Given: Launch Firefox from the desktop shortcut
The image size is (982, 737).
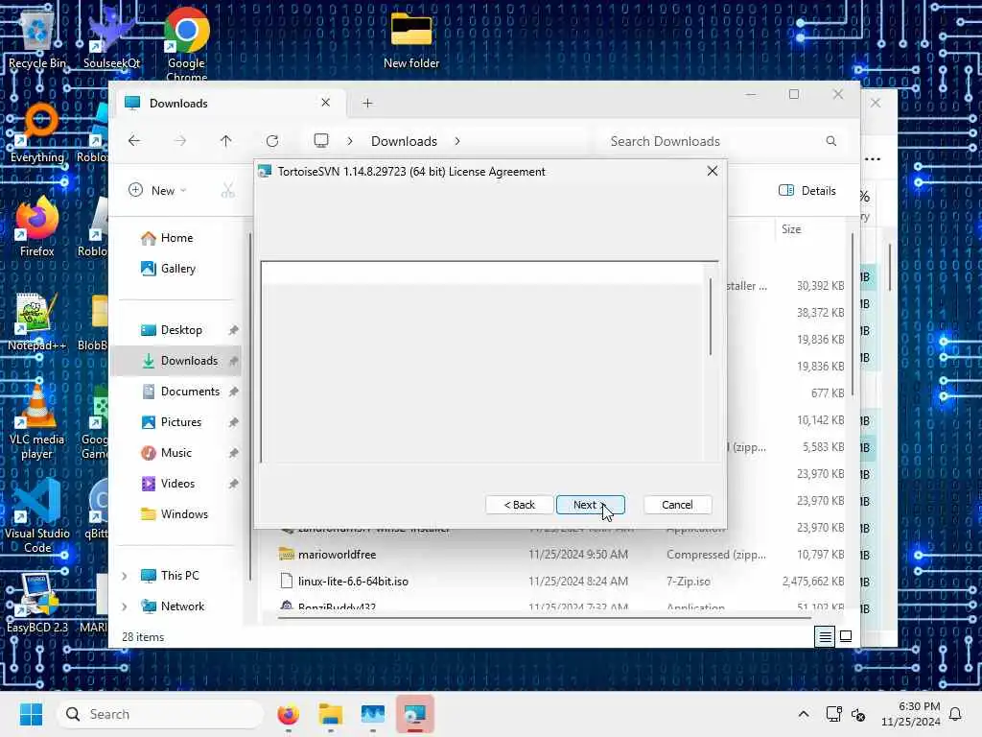Looking at the screenshot, I should click(x=37, y=226).
